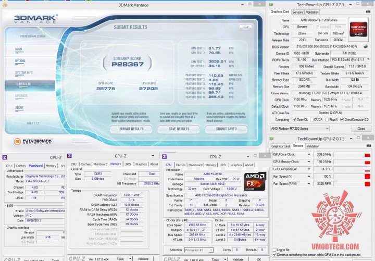
Task: Click the Futuremark Corporation logo
Action: click(33, 141)
